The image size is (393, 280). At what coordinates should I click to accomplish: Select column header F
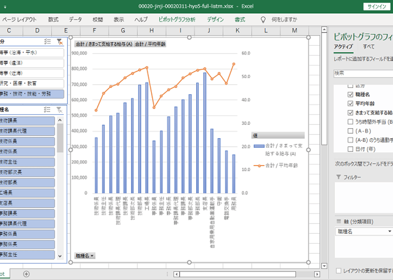coord(94,31)
